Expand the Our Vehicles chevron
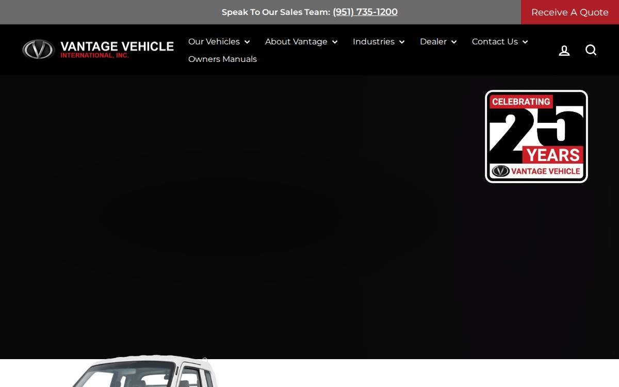The height and width of the screenshot is (387, 619). (x=247, y=42)
